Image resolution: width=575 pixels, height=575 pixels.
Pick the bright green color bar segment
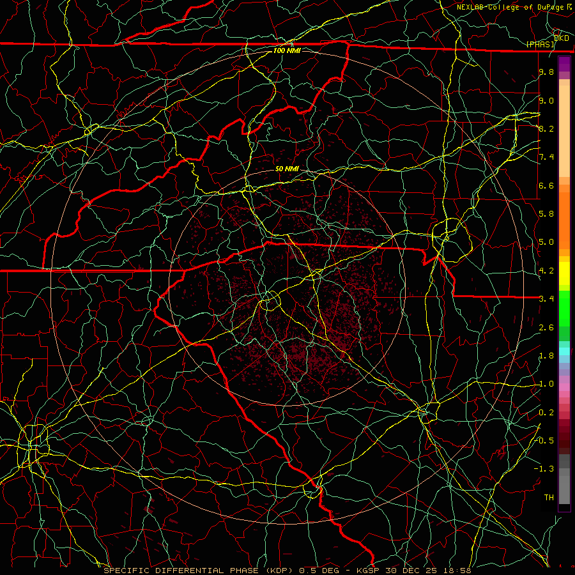click(x=564, y=308)
